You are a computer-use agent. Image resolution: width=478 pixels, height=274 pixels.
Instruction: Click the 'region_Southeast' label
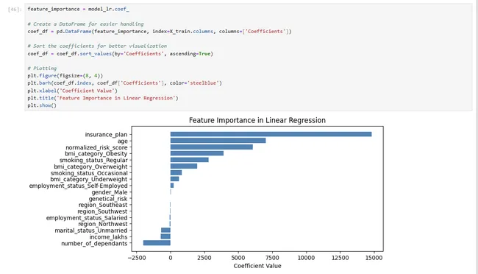pyautogui.click(x=103, y=205)
